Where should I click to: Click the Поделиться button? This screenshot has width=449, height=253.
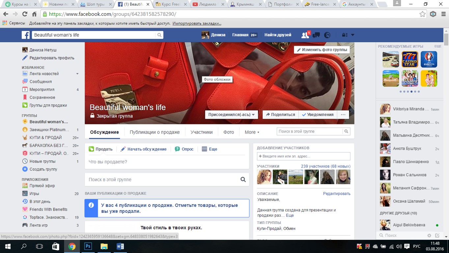(x=280, y=114)
